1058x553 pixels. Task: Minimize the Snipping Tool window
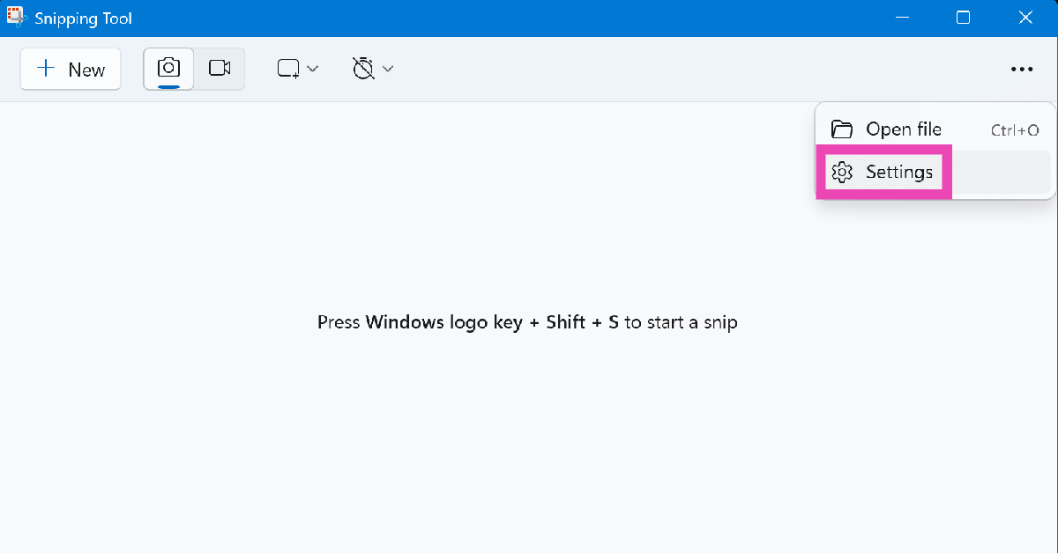[x=902, y=18]
